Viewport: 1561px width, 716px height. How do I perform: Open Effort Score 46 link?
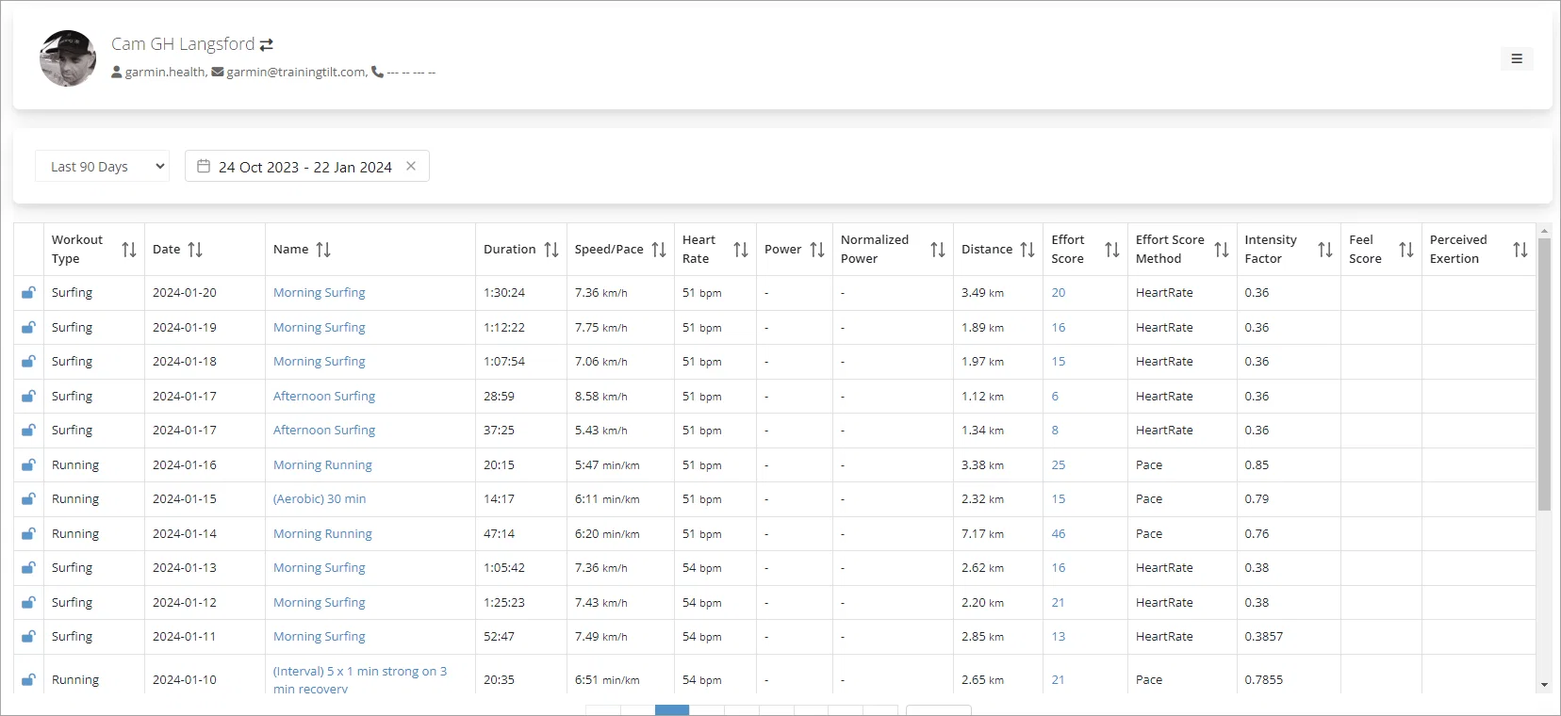[1059, 534]
